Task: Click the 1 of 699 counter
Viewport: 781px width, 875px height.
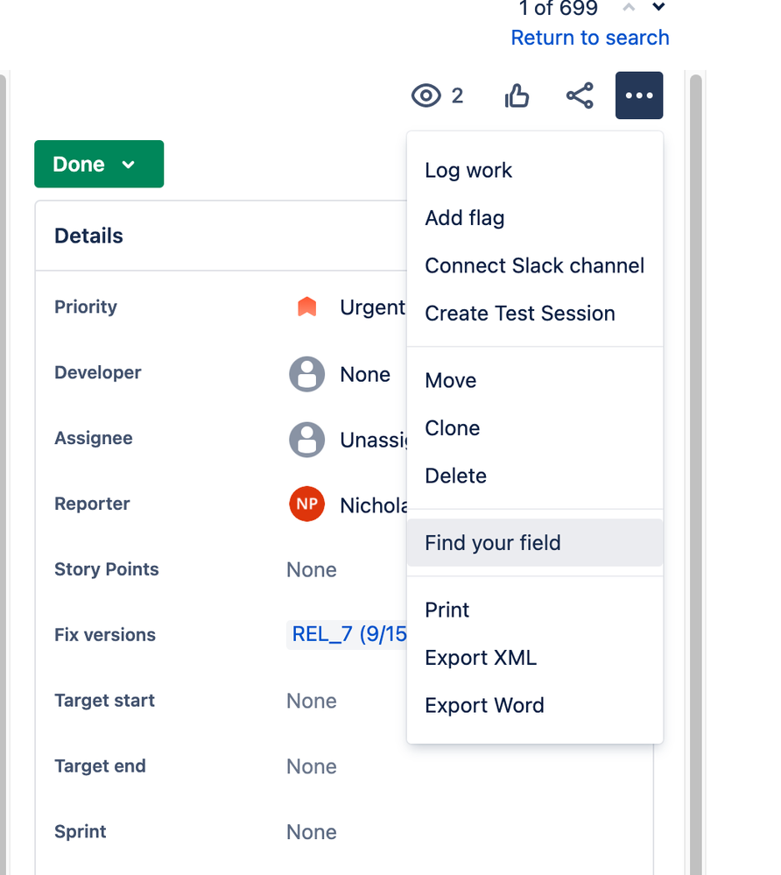Action: (x=558, y=9)
